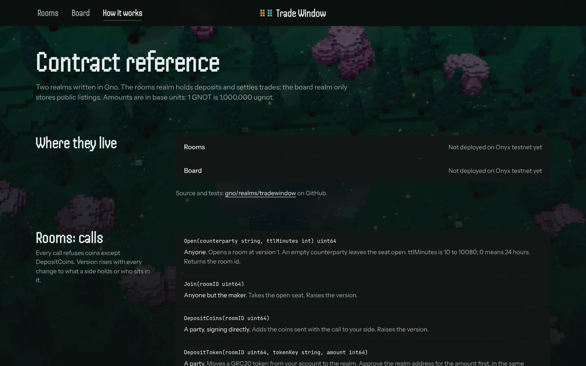Click the Trade Window logo icon
Viewport: 586px width, 366px height.
[x=266, y=13]
